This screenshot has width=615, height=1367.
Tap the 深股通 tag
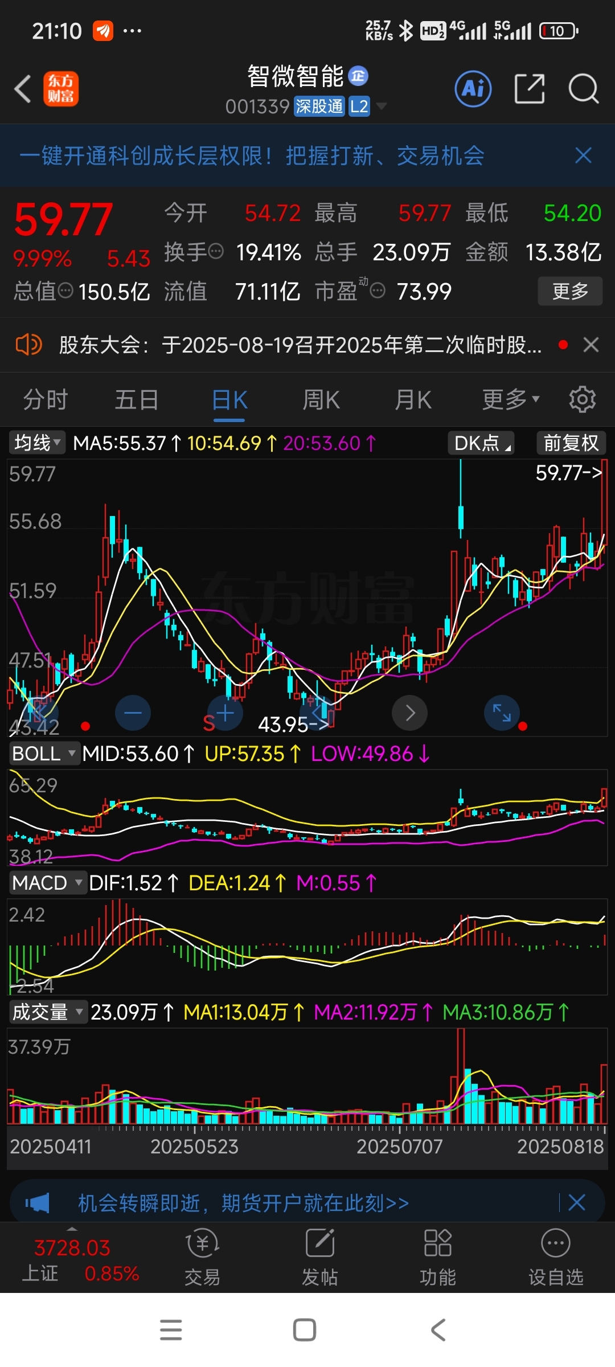pyautogui.click(x=319, y=106)
